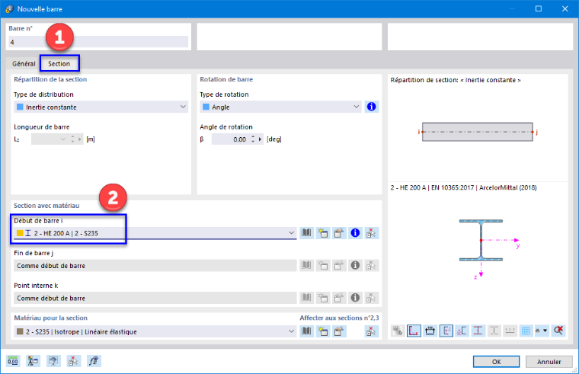Click grey info icon in Point interne k row
The image size is (579, 374).
[355, 298]
